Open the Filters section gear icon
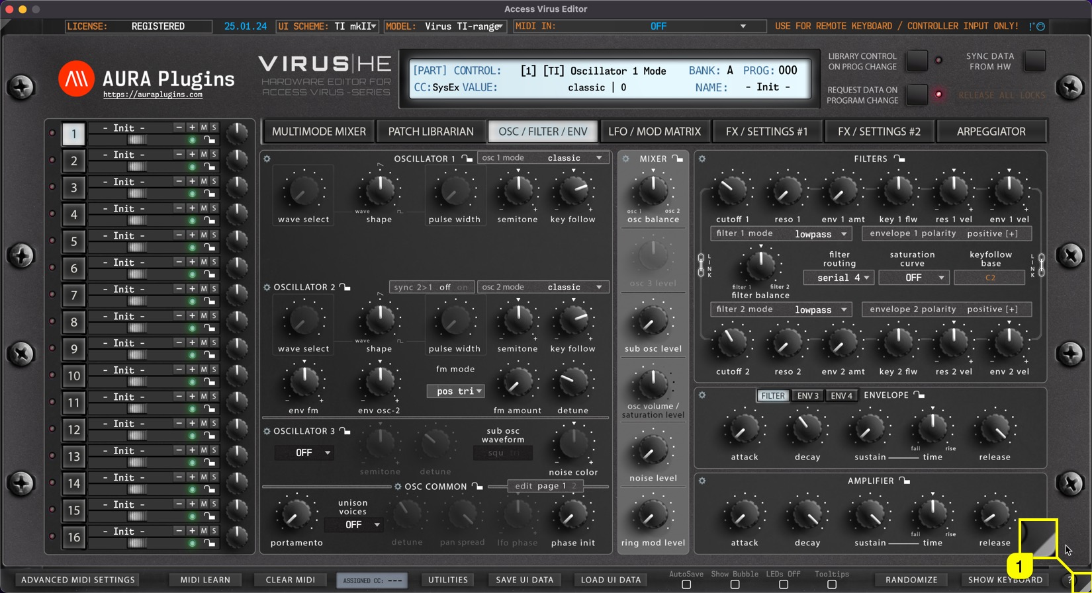This screenshot has height=593, width=1092. pos(702,159)
